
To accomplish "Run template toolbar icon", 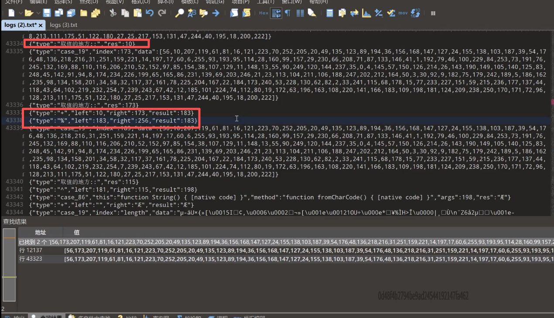I will pyautogui.click(x=246, y=13).
